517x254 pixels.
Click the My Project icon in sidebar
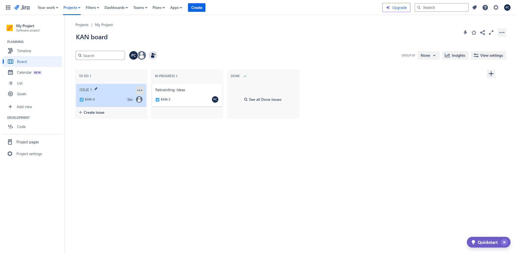(x=10, y=28)
